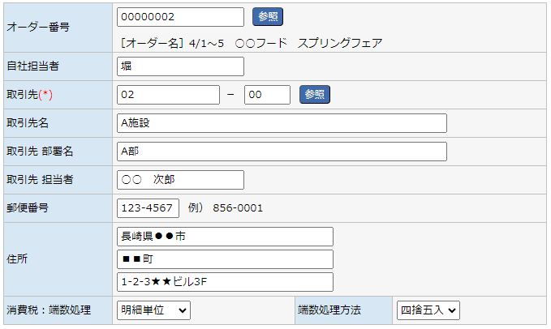
Task: Click the first 住所 line with 長崎県●●市
Action: [225, 237]
